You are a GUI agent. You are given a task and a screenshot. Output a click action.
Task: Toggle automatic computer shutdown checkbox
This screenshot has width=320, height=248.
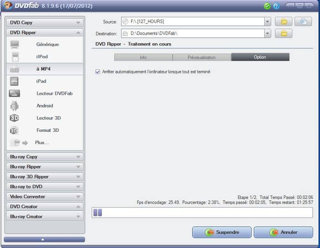click(x=97, y=72)
